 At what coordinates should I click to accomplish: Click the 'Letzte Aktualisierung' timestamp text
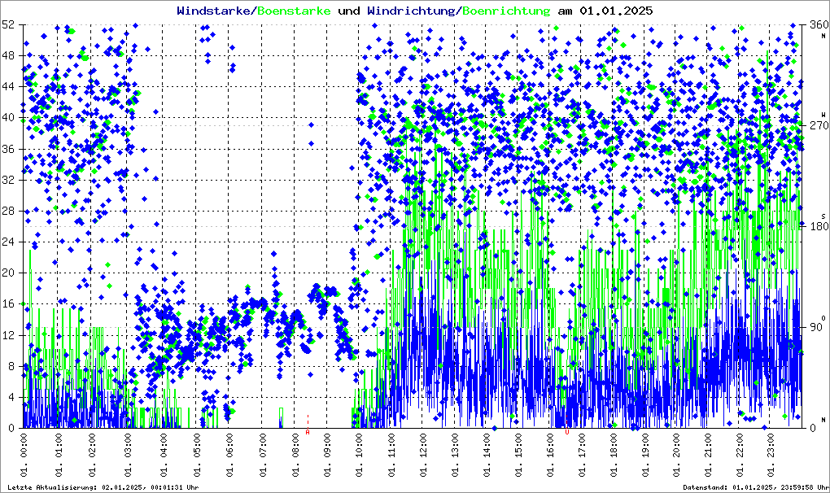[103, 486]
